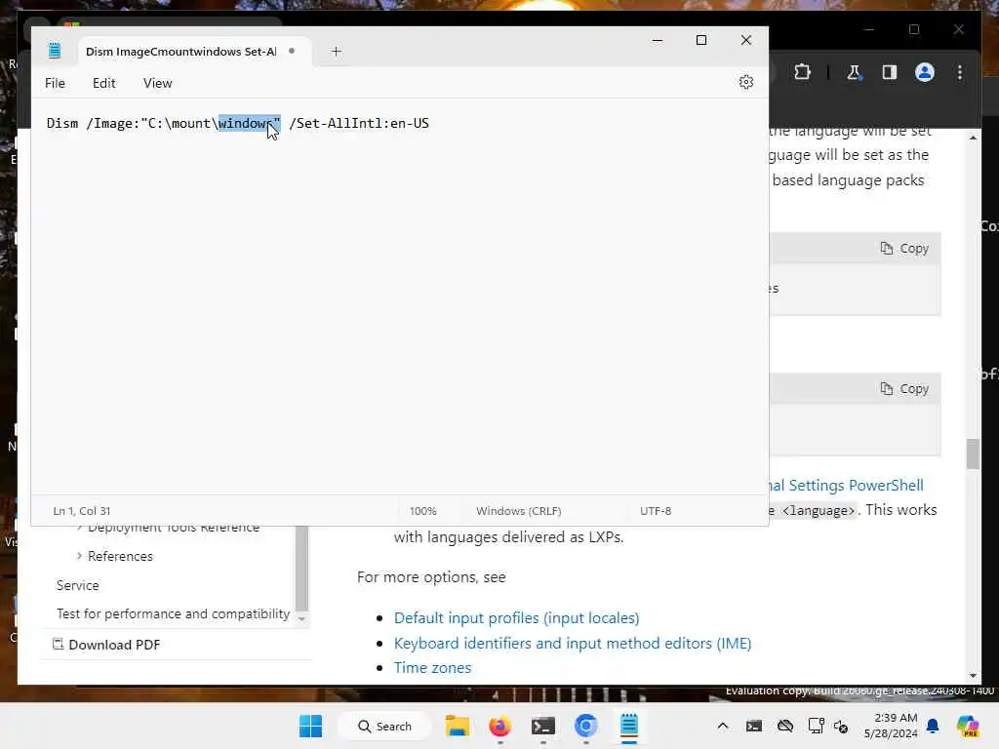Click UTF-8 encoding indicator
Screen dimensions: 999x749
pyautogui.click(x=656, y=511)
